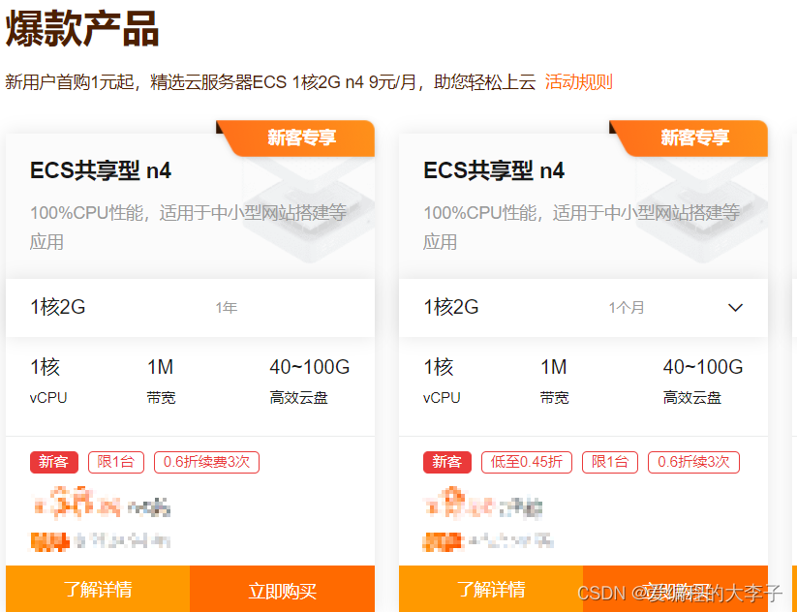Click the server illustration on the 1个月 card
The width and height of the screenshot is (797, 612).
click(x=702, y=208)
